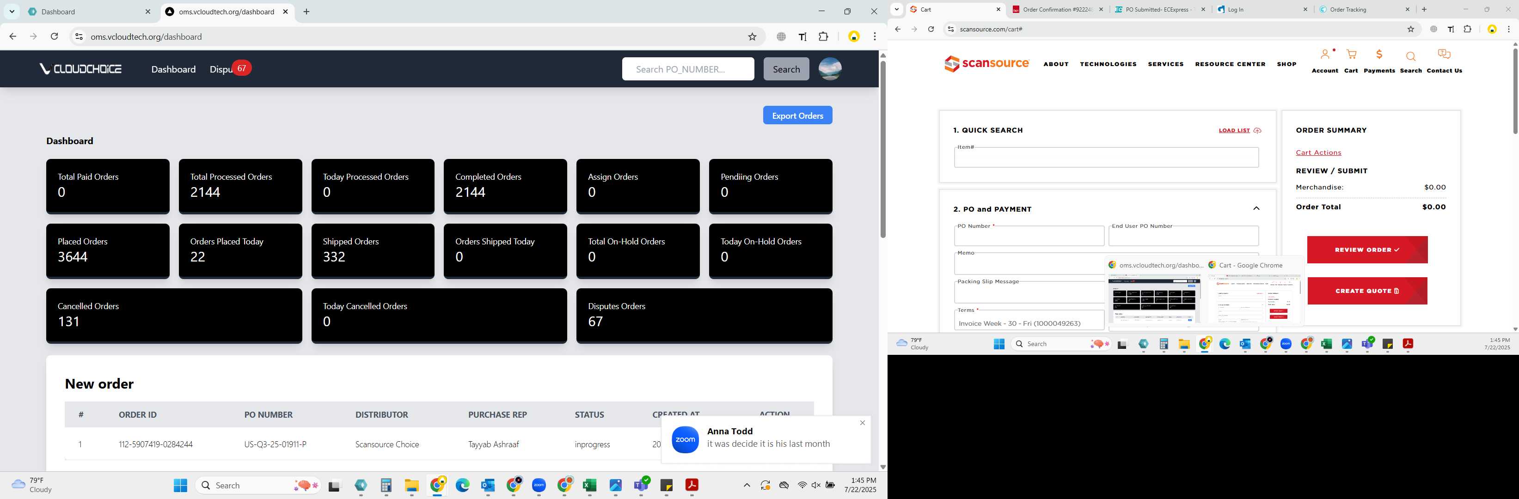Click the Dashboard link in CloudChoice navbar
The image size is (1519, 499).
click(x=173, y=69)
